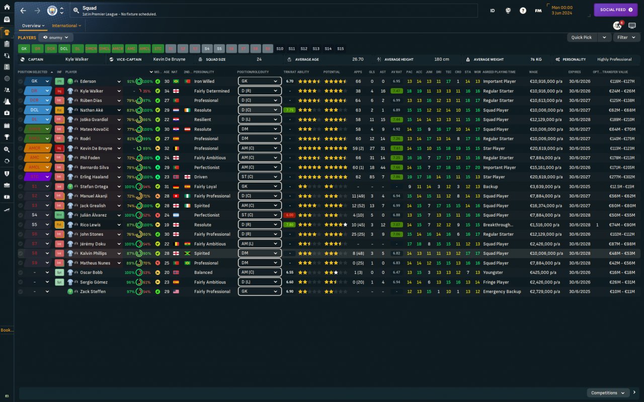
Task: Sort the table by Position Selected header
Action: click(x=32, y=72)
